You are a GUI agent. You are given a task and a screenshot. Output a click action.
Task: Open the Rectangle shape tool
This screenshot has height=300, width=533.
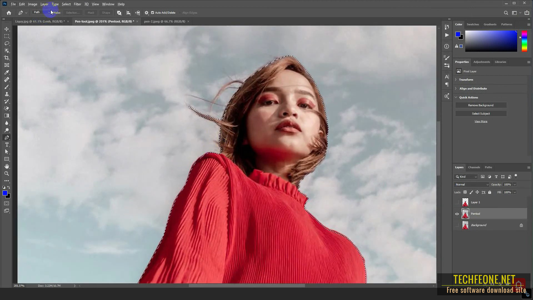pyautogui.click(x=7, y=159)
